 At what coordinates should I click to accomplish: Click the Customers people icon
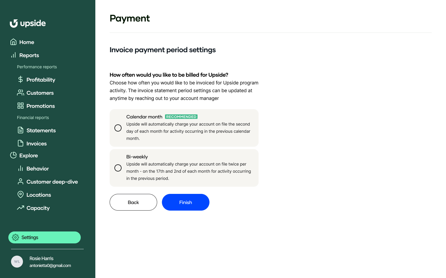20,92
